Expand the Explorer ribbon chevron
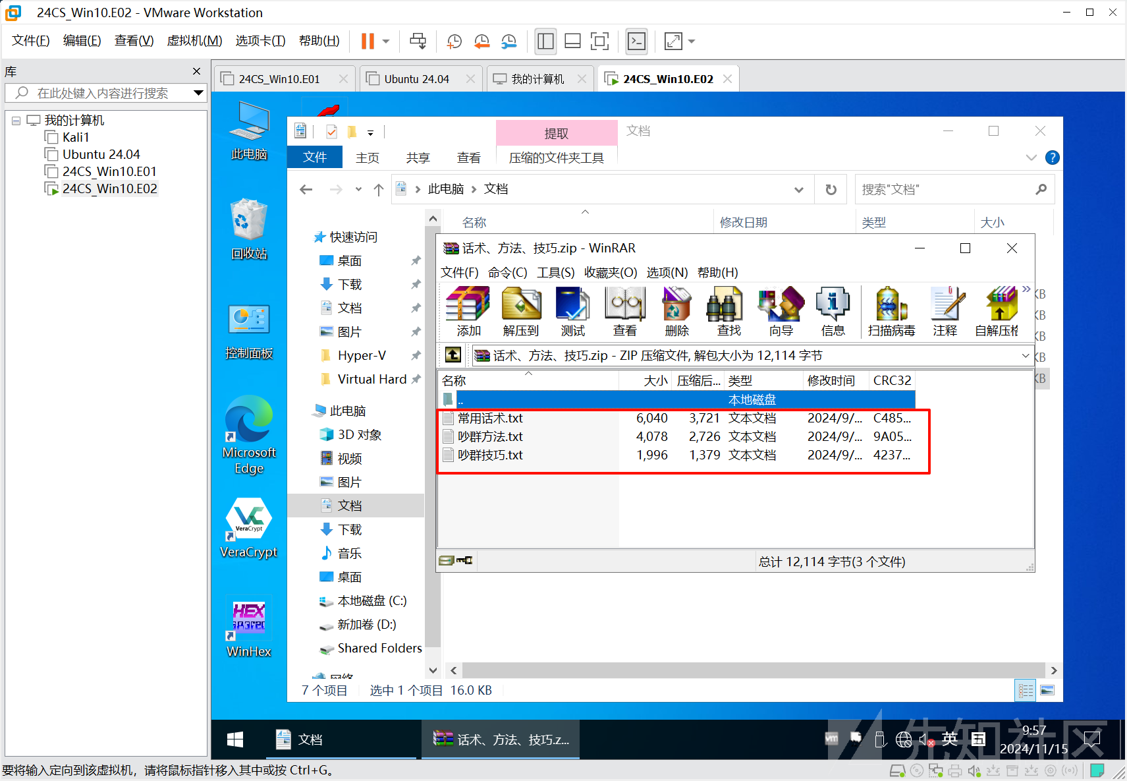Screen dimensions: 1127x781 coord(1031,158)
